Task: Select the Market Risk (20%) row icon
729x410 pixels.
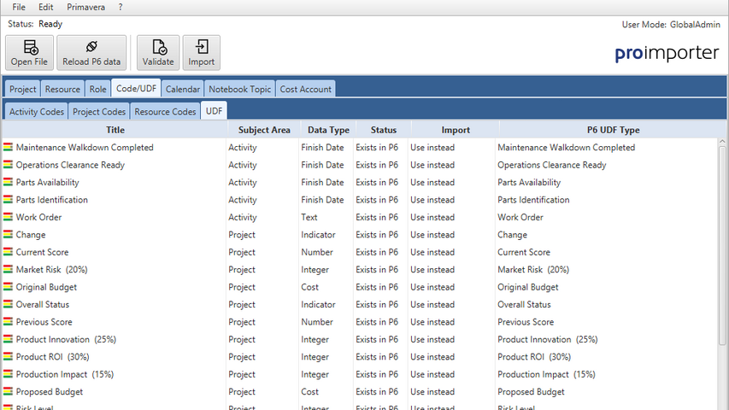Action: (9, 270)
